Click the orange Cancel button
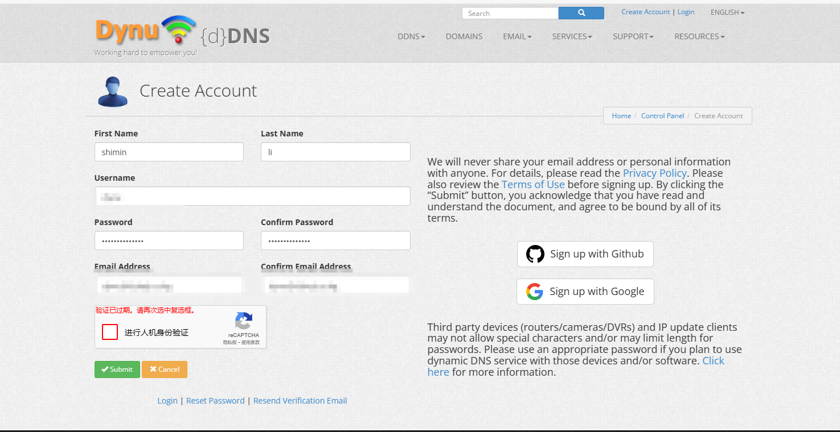Viewport: 840px width, 432px height. (x=165, y=369)
